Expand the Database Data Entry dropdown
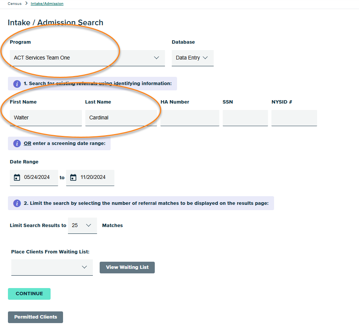The image size is (359, 334). (x=193, y=58)
